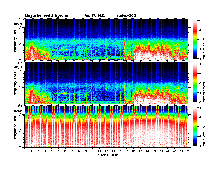Click the dH/dt spectrogram plot

(x=106, y=39)
